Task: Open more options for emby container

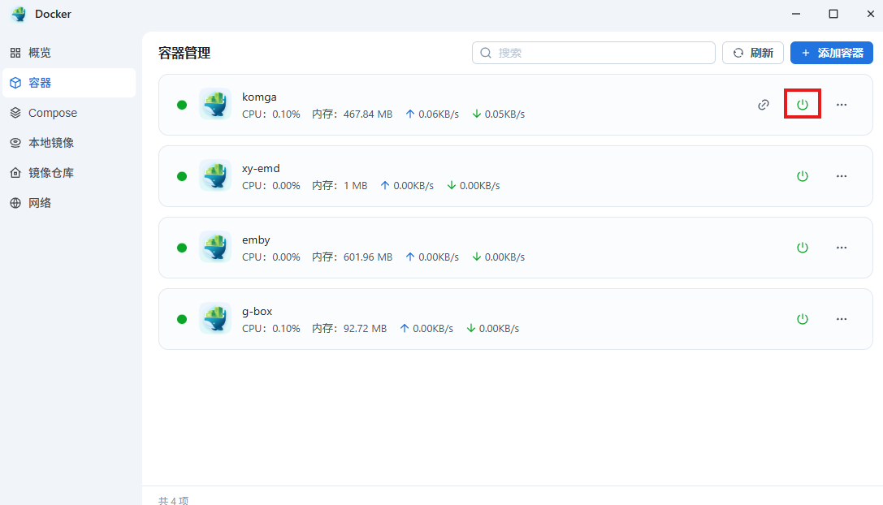Action: pyautogui.click(x=842, y=247)
